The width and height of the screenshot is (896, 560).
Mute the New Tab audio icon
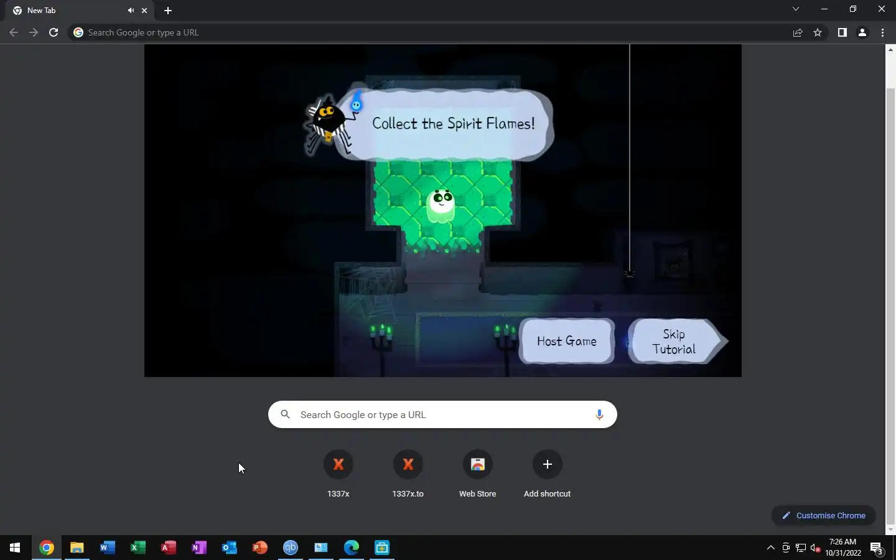(131, 11)
